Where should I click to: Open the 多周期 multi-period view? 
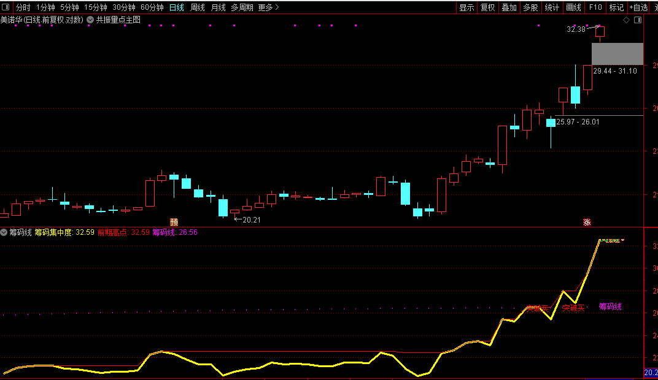(x=242, y=7)
